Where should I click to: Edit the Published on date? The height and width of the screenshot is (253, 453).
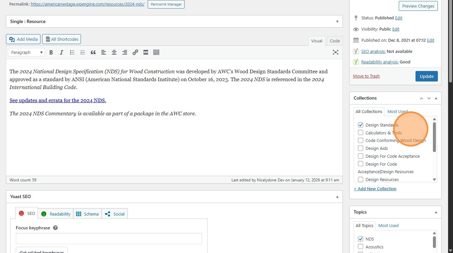tap(431, 40)
